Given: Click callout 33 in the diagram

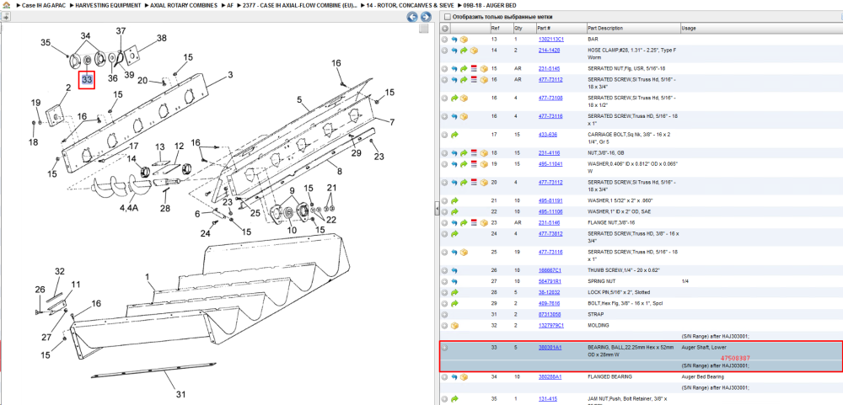Looking at the screenshot, I should (x=87, y=81).
